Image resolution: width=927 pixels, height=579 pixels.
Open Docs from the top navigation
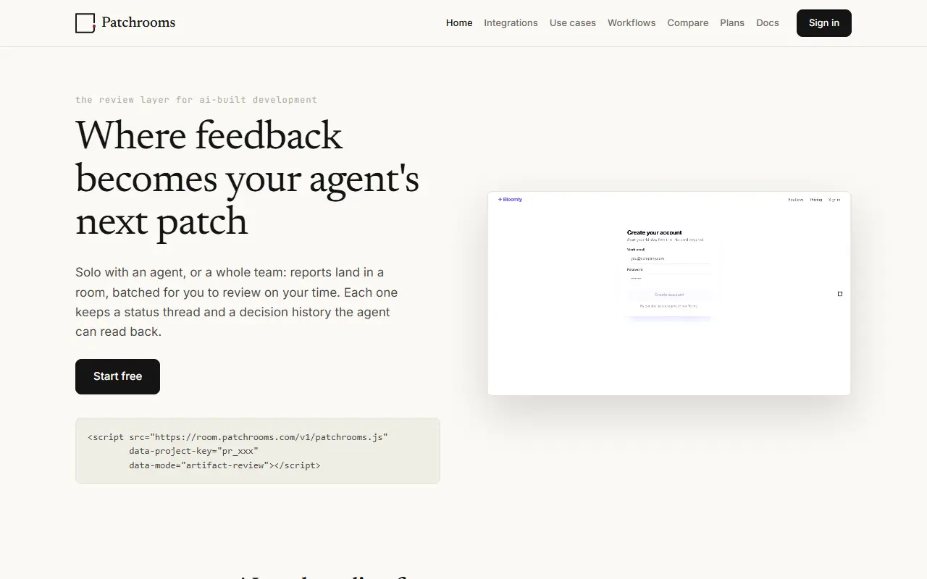coord(768,23)
